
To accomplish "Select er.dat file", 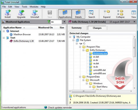I will (96, 57).
